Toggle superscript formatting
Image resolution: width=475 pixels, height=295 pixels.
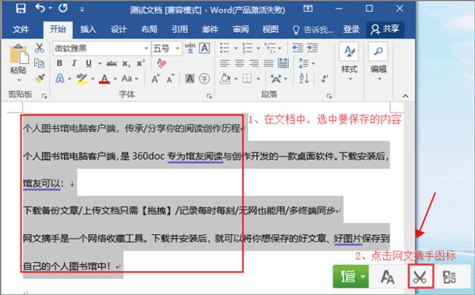(x=141, y=63)
